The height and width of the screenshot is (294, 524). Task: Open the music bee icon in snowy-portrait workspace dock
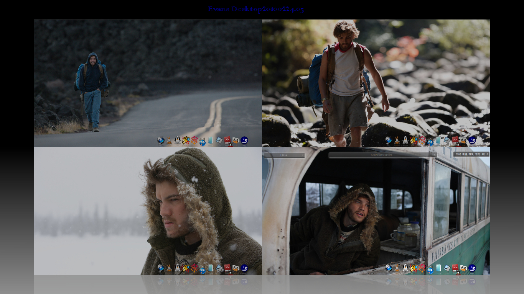(186, 268)
